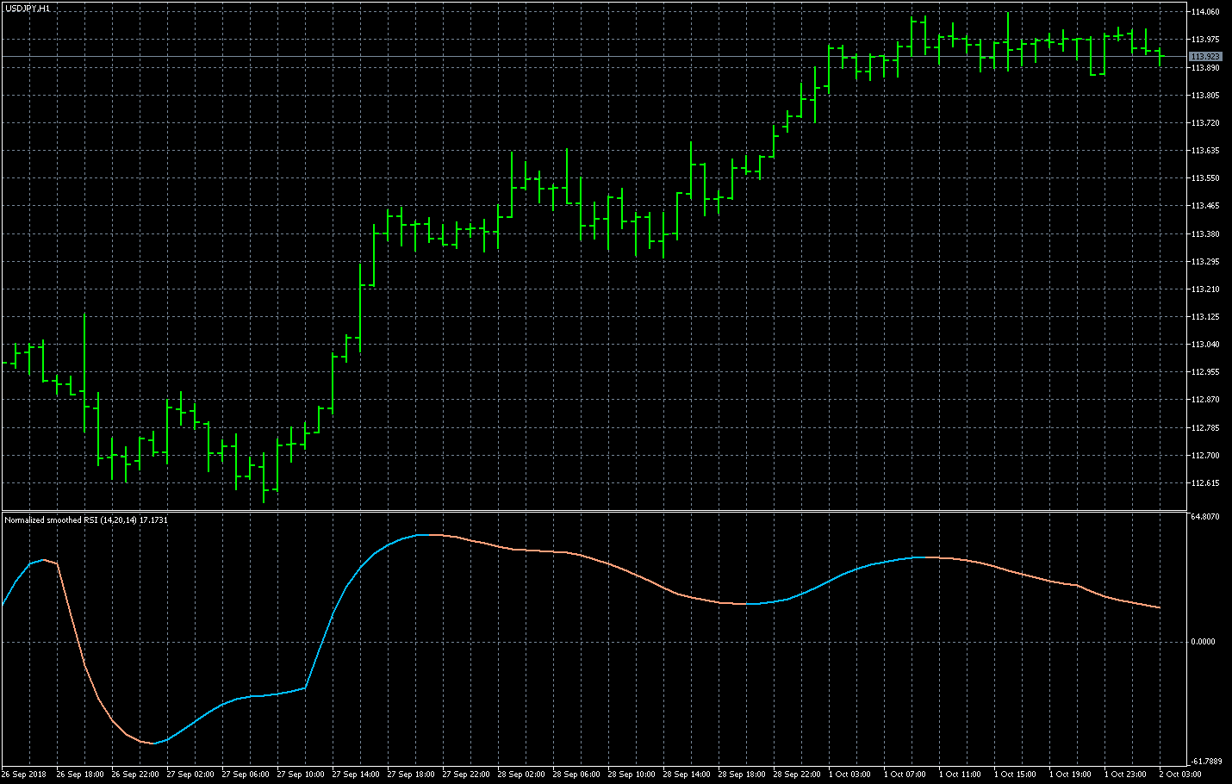Click the divider between chart and indicator window

point(594,511)
